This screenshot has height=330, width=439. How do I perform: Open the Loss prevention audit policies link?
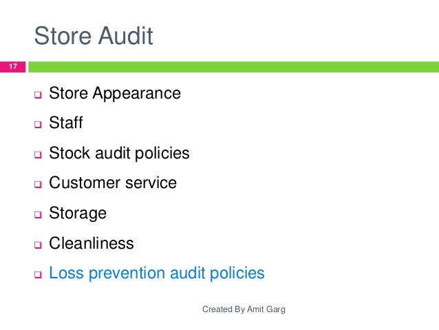156,274
